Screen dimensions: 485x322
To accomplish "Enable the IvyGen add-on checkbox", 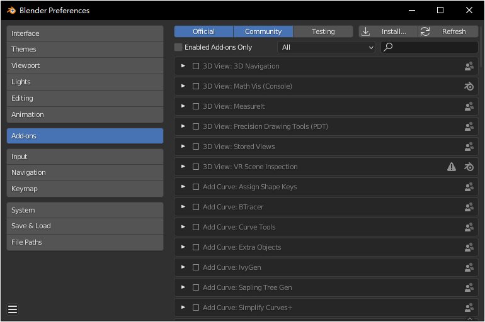I will pos(196,267).
